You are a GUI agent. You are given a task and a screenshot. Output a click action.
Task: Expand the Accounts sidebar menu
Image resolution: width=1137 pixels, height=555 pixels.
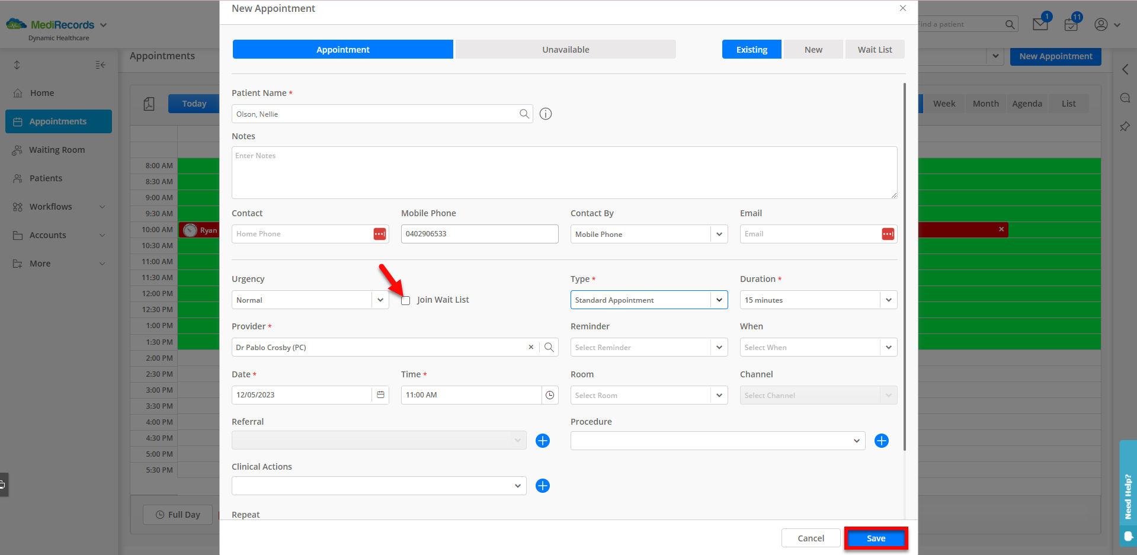(x=60, y=235)
